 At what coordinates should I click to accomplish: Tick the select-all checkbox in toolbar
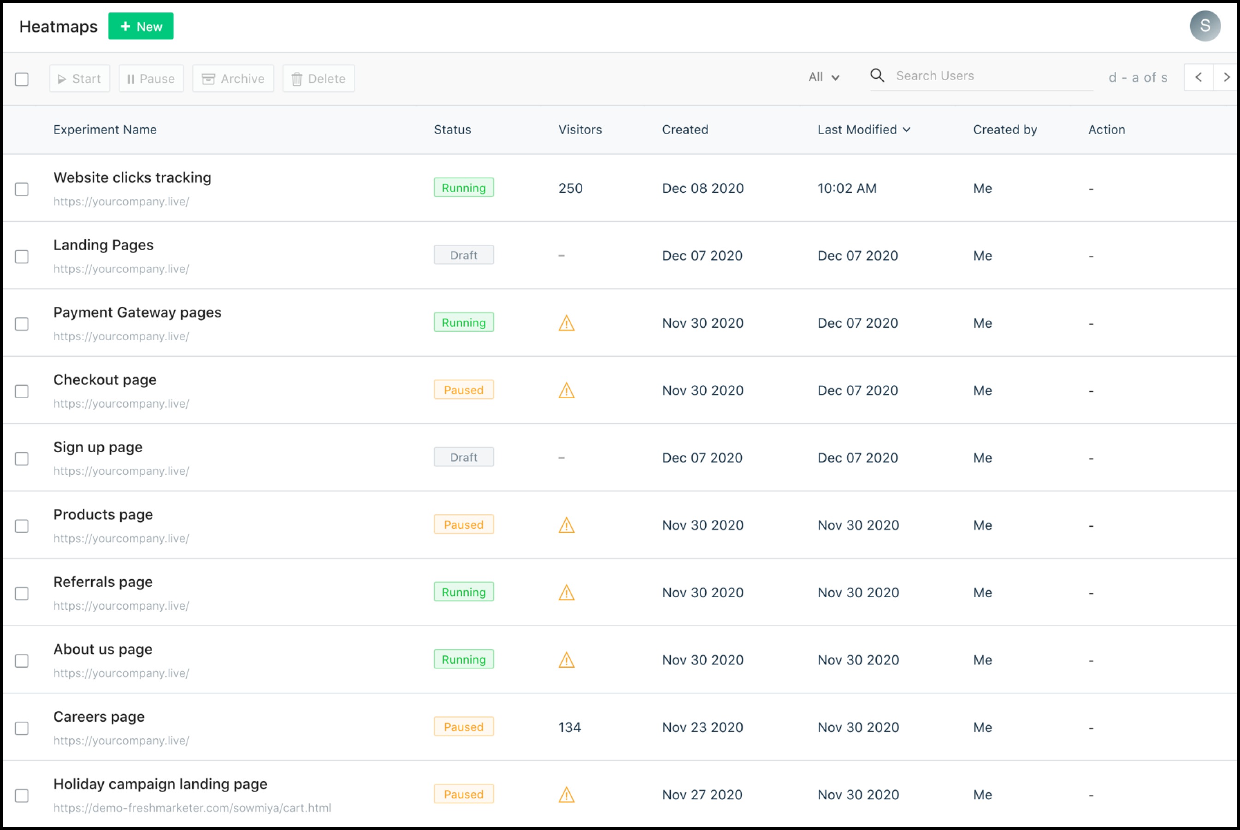pyautogui.click(x=22, y=79)
